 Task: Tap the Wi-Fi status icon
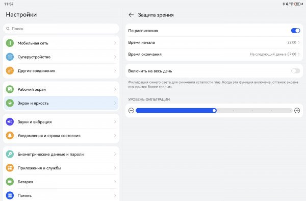tap(291, 4)
